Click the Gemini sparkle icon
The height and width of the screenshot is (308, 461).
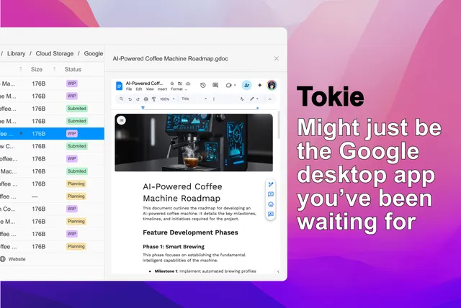(260, 85)
